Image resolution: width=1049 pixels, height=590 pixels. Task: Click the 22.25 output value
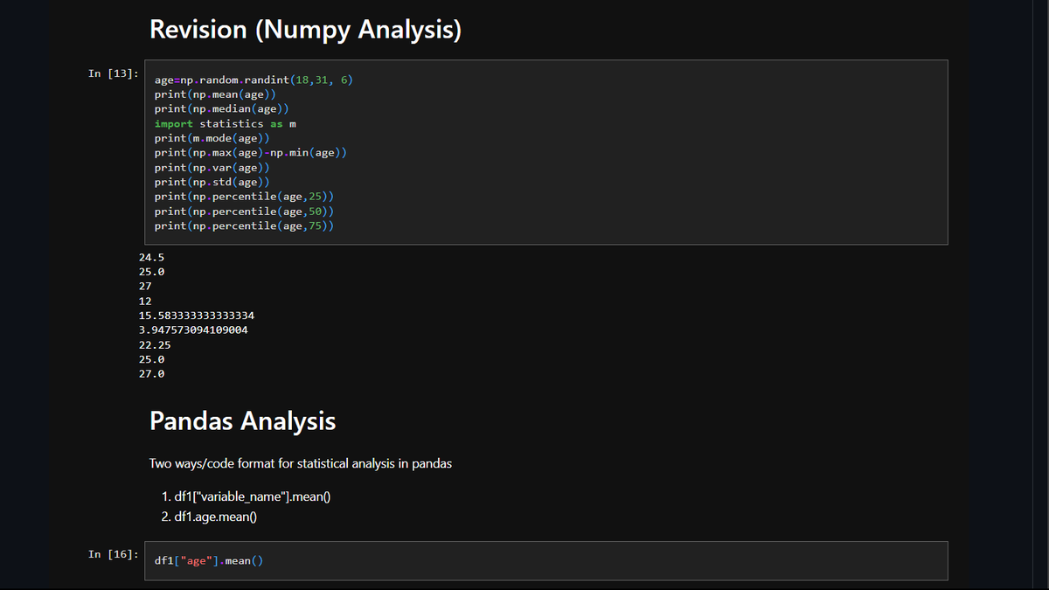[155, 344]
